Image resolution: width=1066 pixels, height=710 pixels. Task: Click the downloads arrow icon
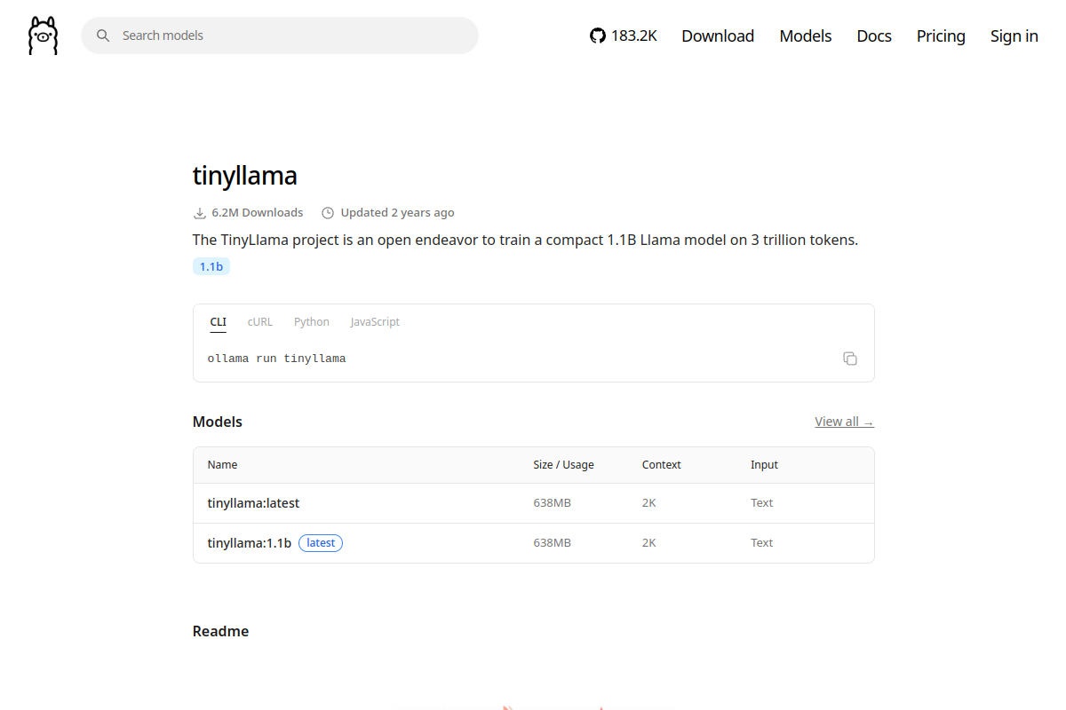[x=200, y=213]
